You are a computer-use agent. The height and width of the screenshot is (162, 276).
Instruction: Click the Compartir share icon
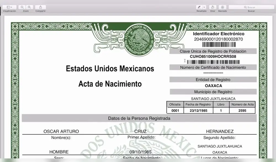pyautogui.click(x=40, y=7)
